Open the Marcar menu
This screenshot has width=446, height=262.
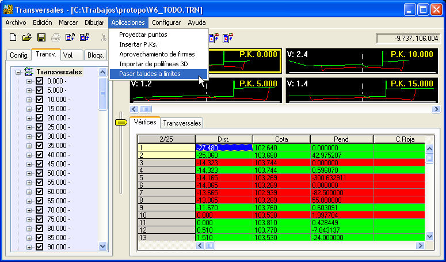point(68,22)
